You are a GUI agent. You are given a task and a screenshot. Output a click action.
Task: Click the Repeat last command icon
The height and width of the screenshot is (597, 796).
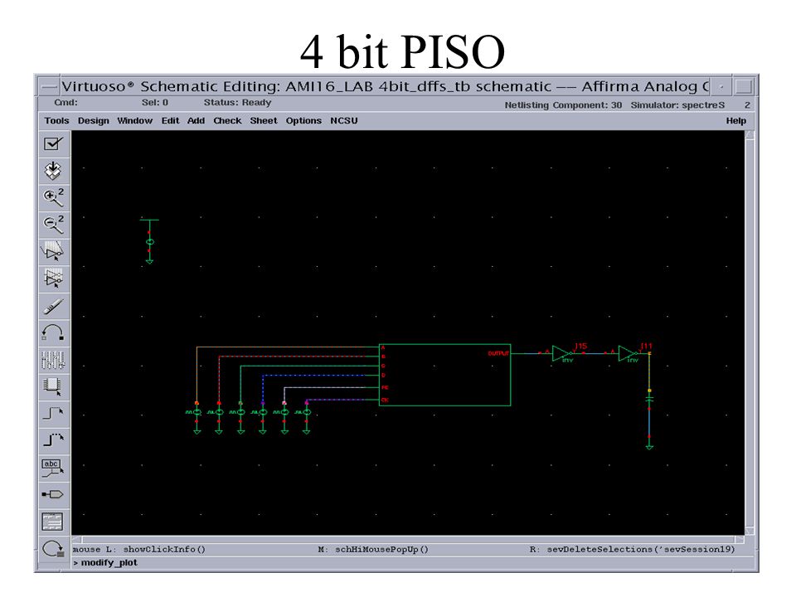[53, 549]
